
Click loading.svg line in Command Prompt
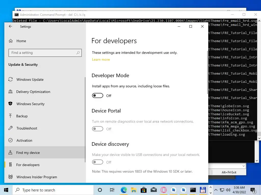pyautogui.click(x=227, y=135)
